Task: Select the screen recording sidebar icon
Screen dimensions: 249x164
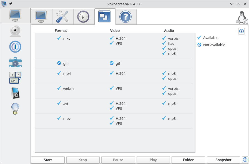Action: (15, 16)
